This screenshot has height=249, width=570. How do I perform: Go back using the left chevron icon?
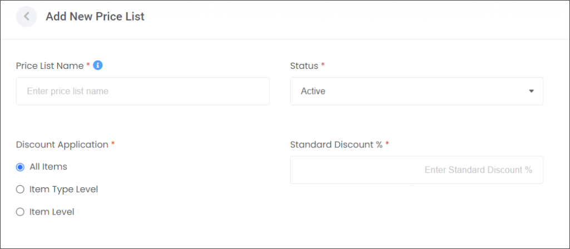click(x=27, y=17)
